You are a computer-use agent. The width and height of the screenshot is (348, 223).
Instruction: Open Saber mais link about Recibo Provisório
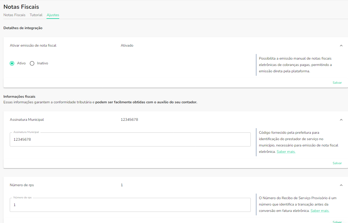[320, 211]
